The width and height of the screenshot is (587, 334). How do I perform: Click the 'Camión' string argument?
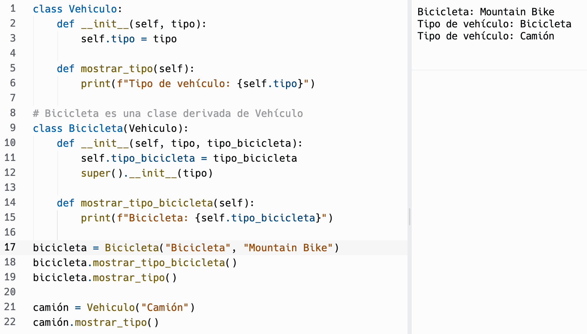[x=165, y=307]
